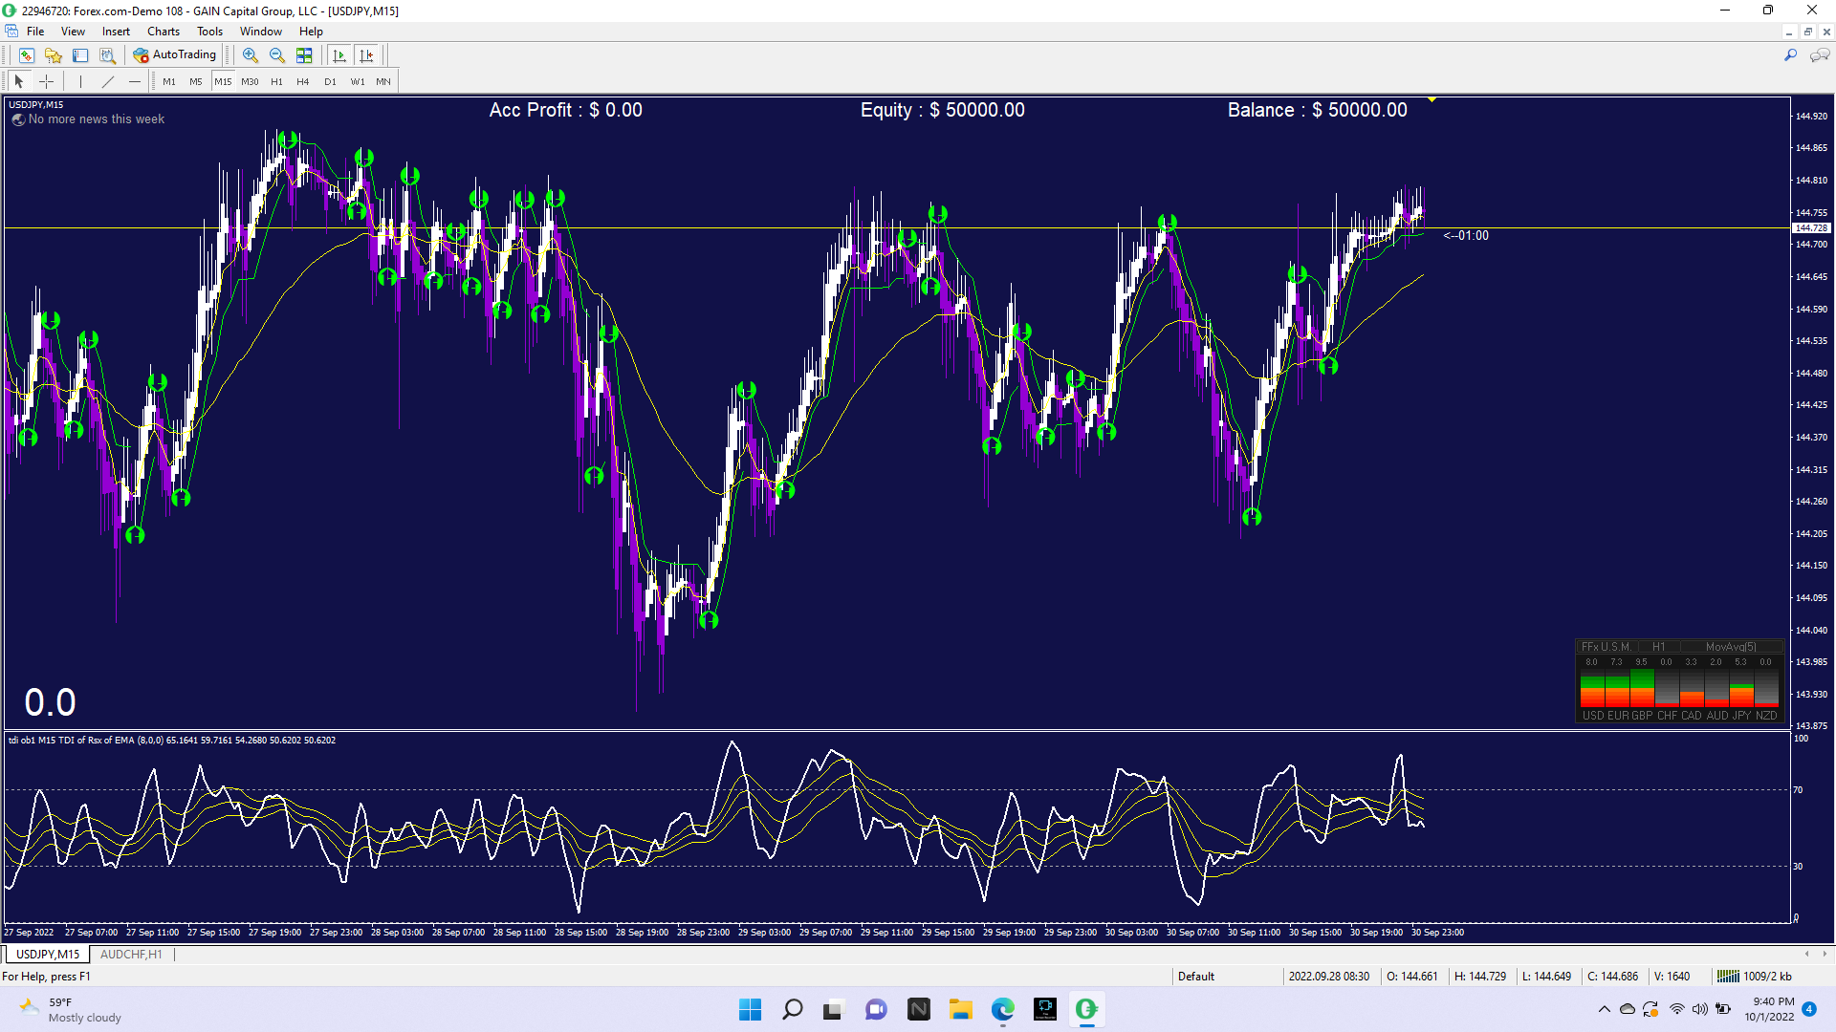This screenshot has height=1032, width=1836.
Task: Click the search magnifier at top right
Action: 1790,55
